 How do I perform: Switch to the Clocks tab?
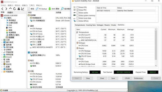[x=113, y=25]
